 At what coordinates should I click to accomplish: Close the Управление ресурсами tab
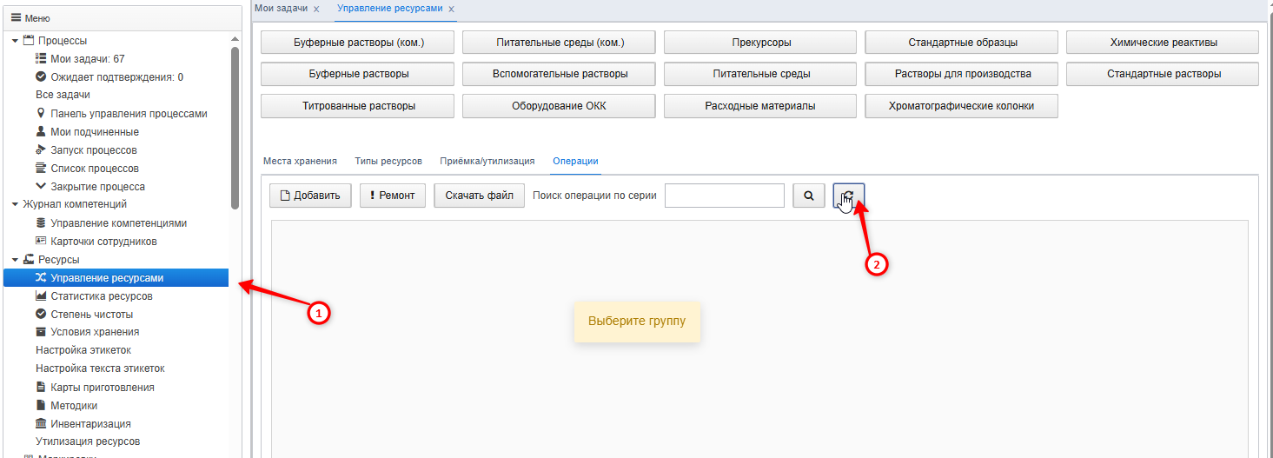452,9
